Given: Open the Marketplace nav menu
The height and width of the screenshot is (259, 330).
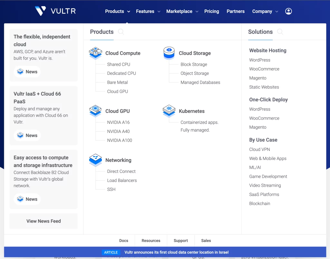Looking at the screenshot, I should pos(179,11).
